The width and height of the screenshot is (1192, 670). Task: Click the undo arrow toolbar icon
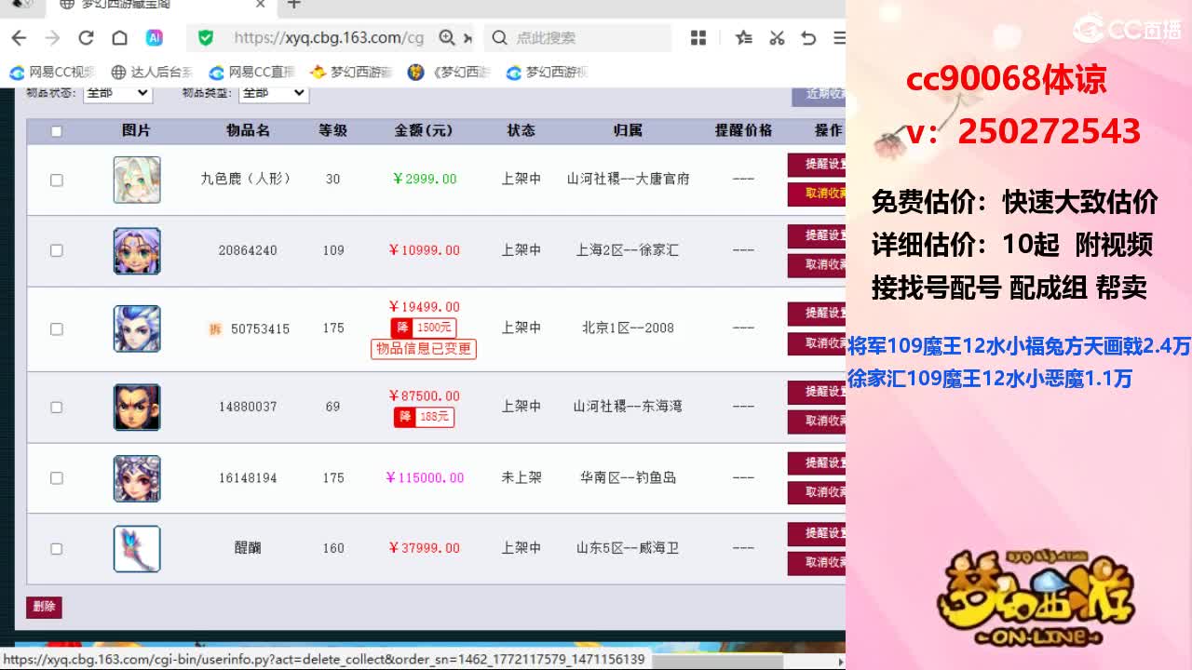[x=808, y=38]
